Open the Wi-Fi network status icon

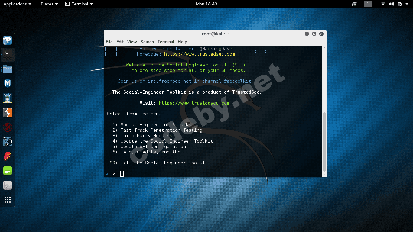click(383, 4)
